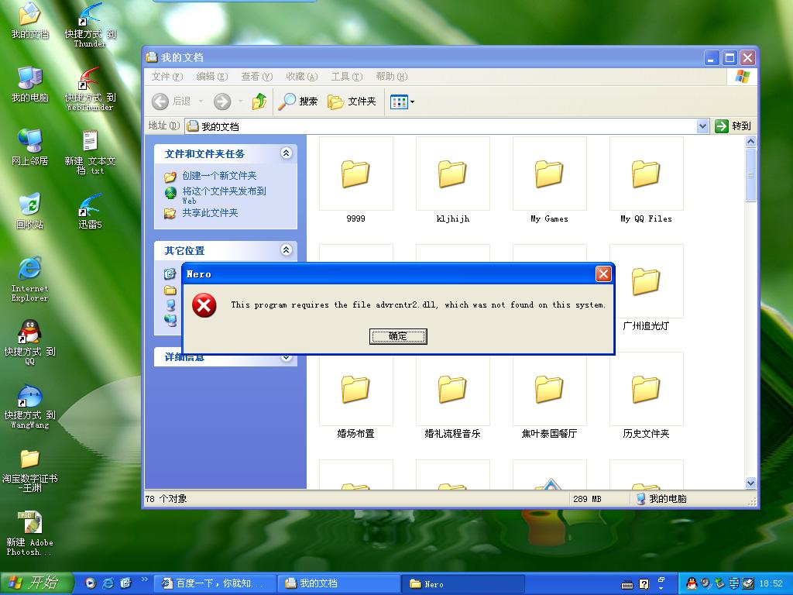Click the 我的文档 desktop icon
The height and width of the screenshot is (595, 793).
point(30,20)
